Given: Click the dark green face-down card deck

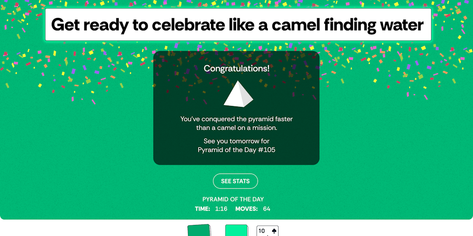Looking at the screenshot, I should tap(199, 230).
